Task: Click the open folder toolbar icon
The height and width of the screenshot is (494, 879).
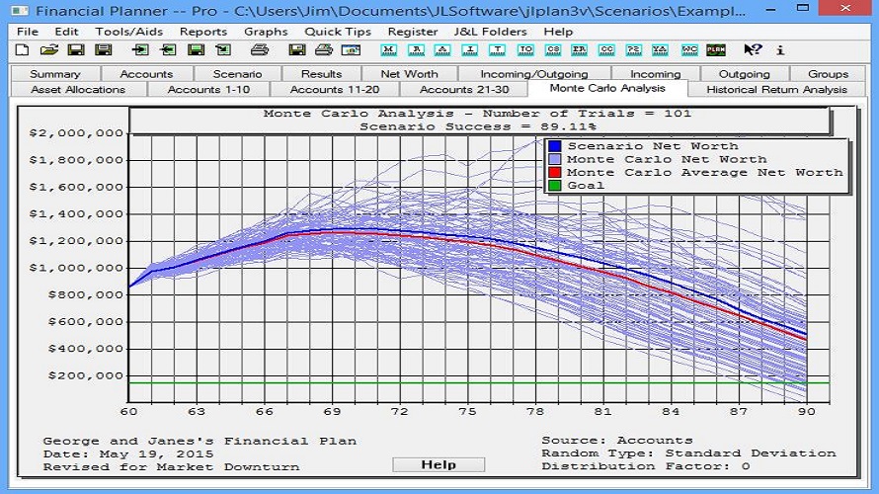Action: (x=49, y=50)
